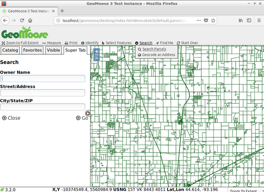This screenshot has height=192, width=264.
Task: Focus the Street/Address input field
Action: tap(43, 93)
